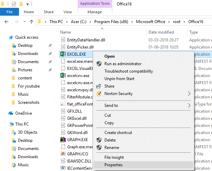Expand breadcrumb chevron after Program Files (x86)
The width and height of the screenshot is (212, 171).
click(x=132, y=22)
